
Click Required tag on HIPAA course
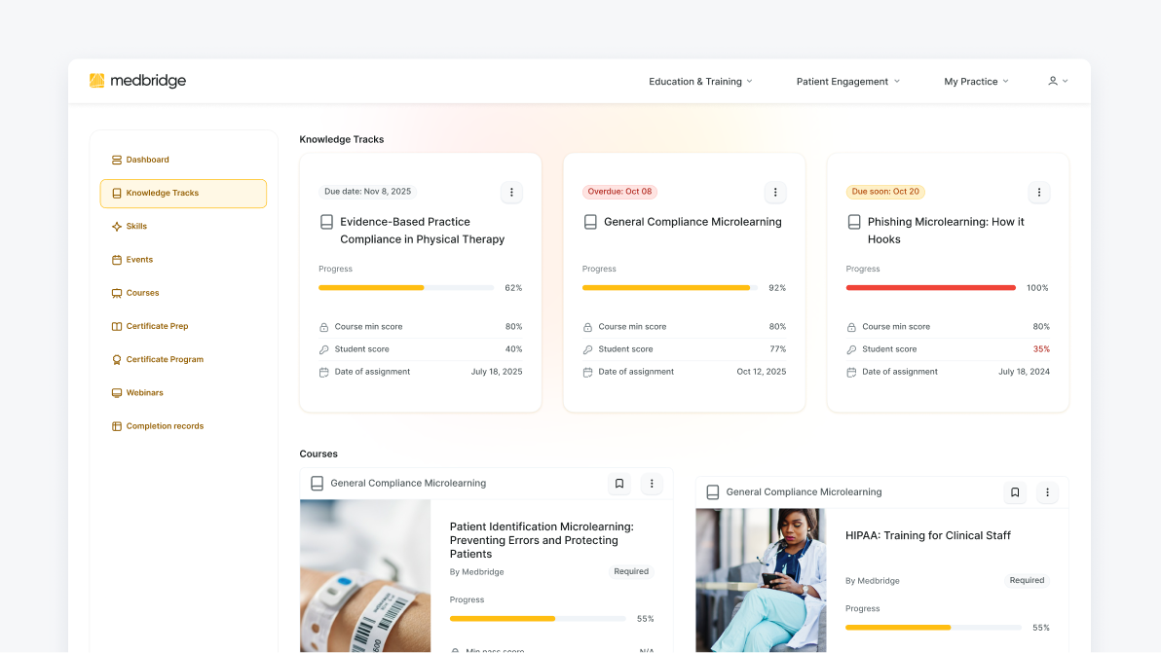(x=1027, y=581)
